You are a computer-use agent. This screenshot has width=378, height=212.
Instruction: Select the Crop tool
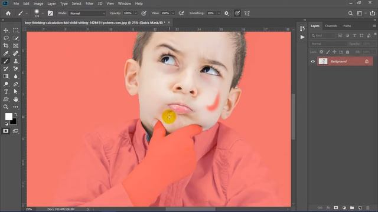[x=6, y=46]
